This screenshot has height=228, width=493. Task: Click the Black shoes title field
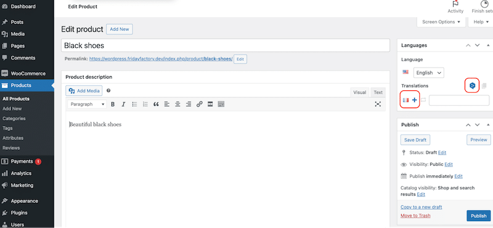click(x=226, y=45)
